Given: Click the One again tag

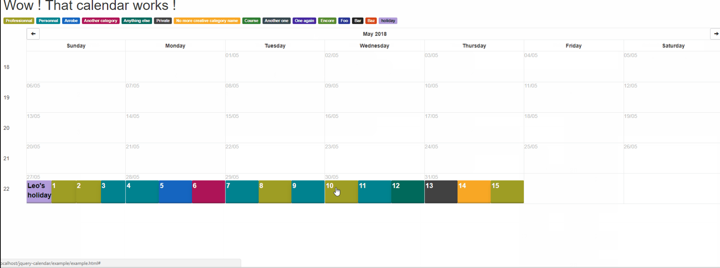Looking at the screenshot, I should click(x=304, y=21).
